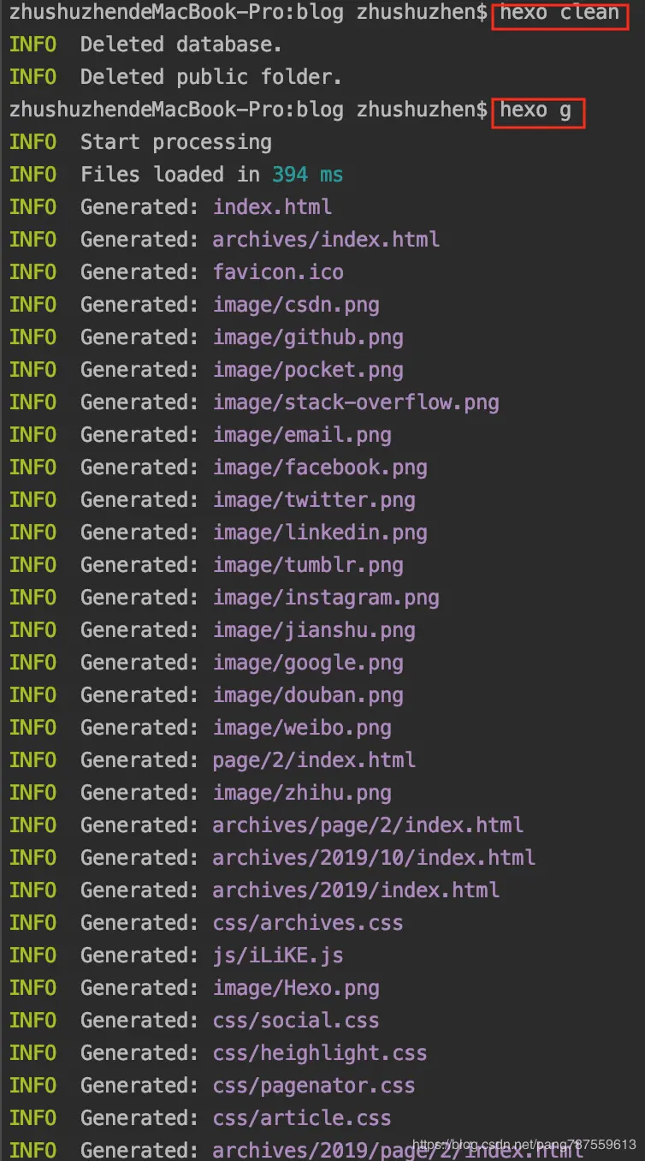Click 'js/iLiKE.js' file path

click(x=278, y=956)
